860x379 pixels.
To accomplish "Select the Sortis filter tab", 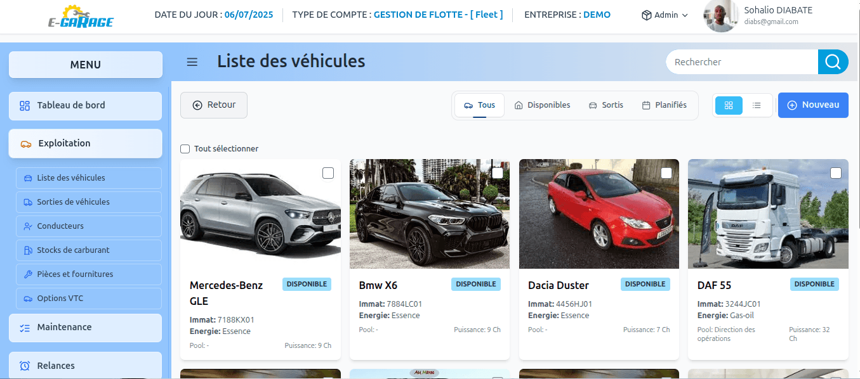I will pyautogui.click(x=605, y=105).
